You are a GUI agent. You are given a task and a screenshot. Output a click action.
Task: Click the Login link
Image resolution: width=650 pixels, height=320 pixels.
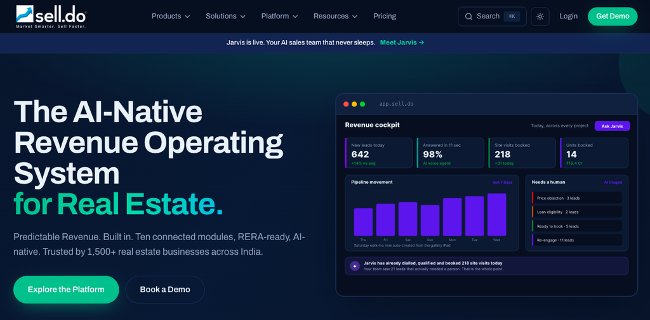pos(568,16)
